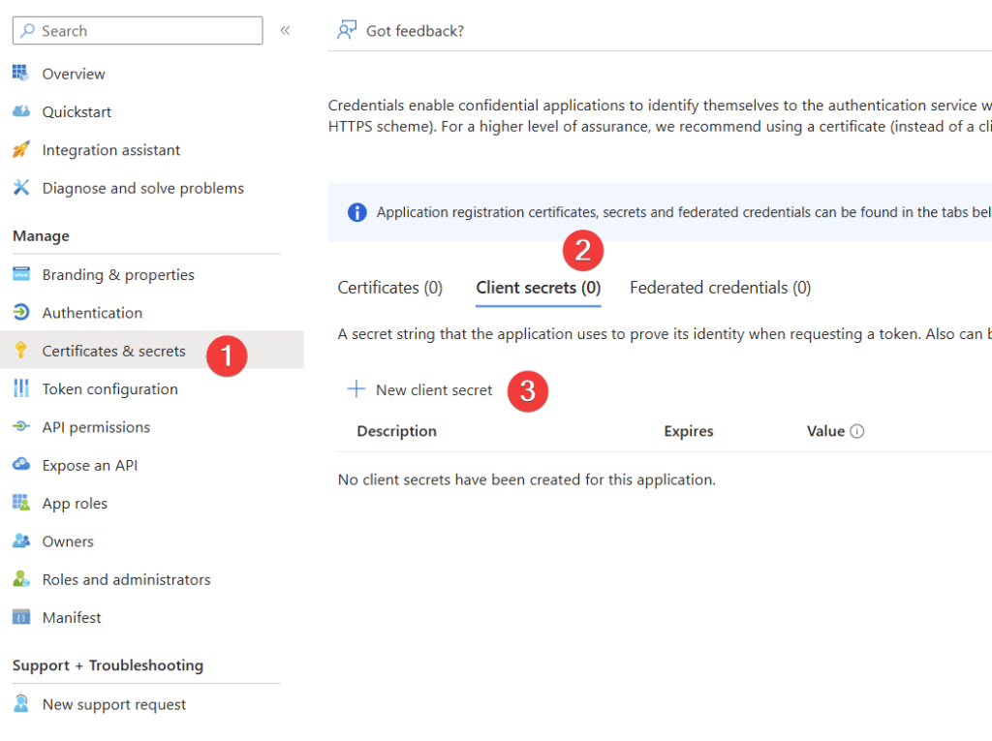
Task: Click the info icon beside Value column
Action: tap(856, 431)
